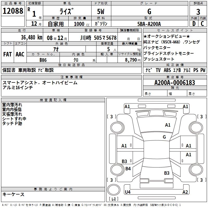
Task: Select the ★オークションデビュー★ line
Action: (167, 36)
